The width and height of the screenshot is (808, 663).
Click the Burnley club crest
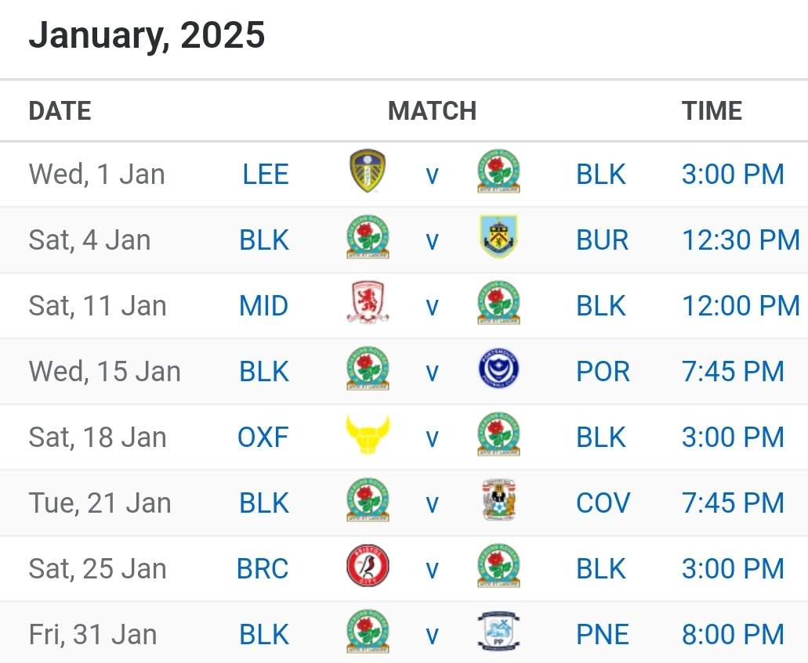pyautogui.click(x=498, y=236)
